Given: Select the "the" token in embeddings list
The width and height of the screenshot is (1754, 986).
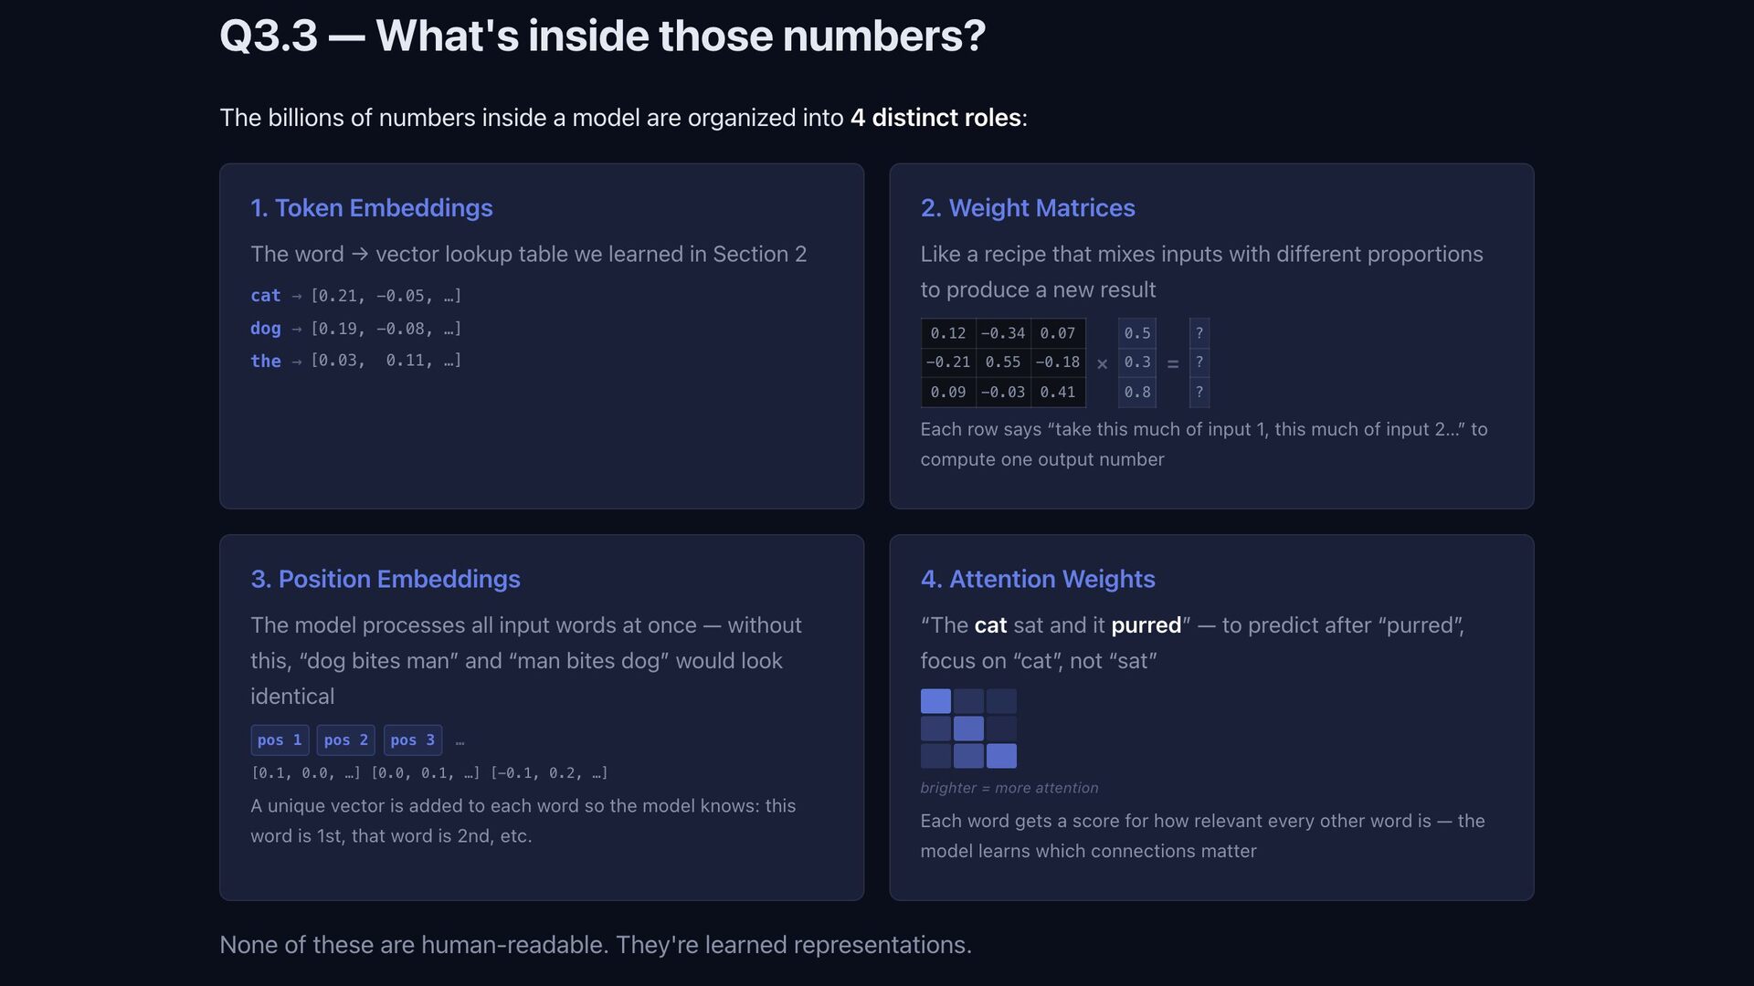Looking at the screenshot, I should click(265, 362).
